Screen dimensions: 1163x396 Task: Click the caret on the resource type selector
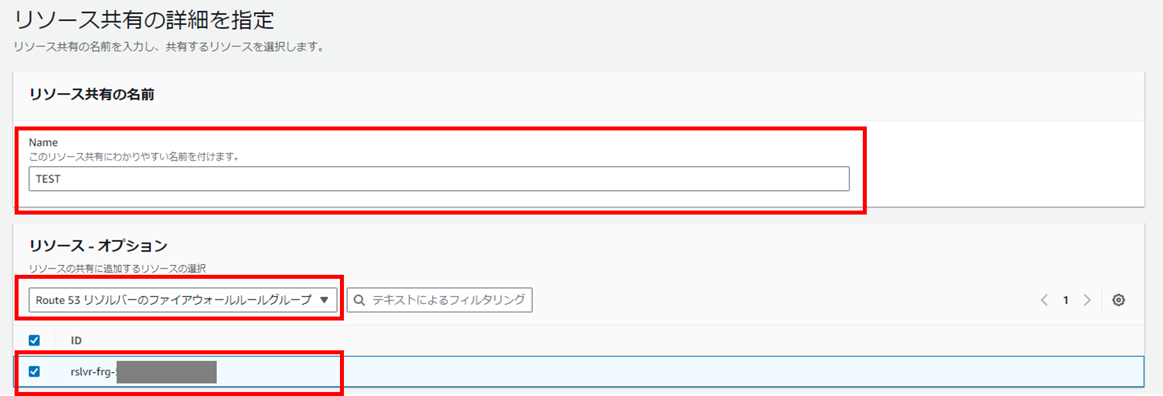(325, 300)
